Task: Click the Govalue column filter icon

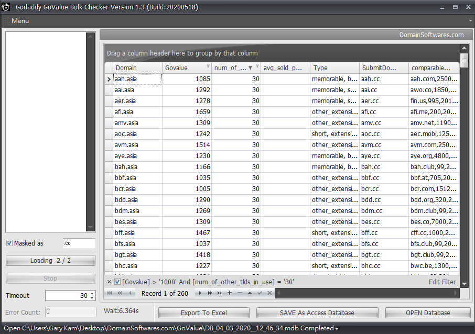Action: click(208, 65)
